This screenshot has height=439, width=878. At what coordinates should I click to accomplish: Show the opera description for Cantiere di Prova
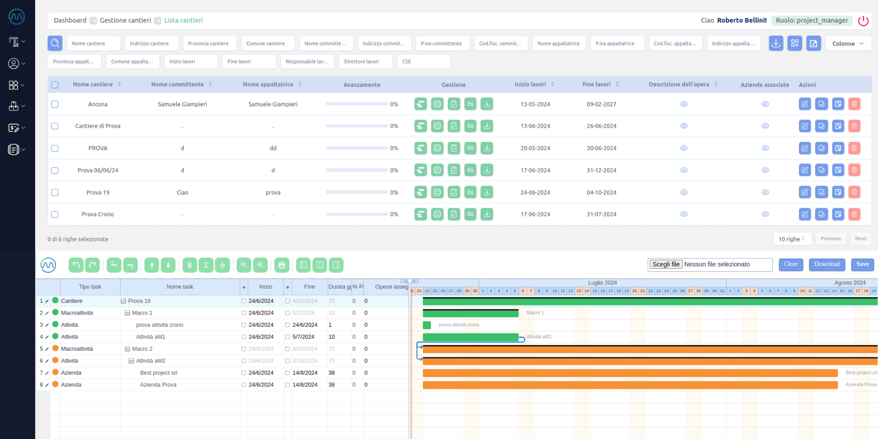tap(684, 126)
